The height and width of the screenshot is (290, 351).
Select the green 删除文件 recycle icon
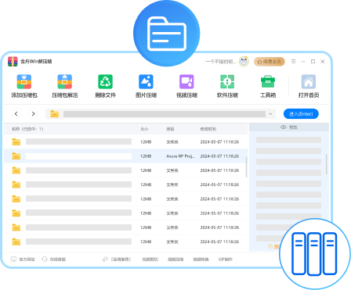tap(105, 82)
